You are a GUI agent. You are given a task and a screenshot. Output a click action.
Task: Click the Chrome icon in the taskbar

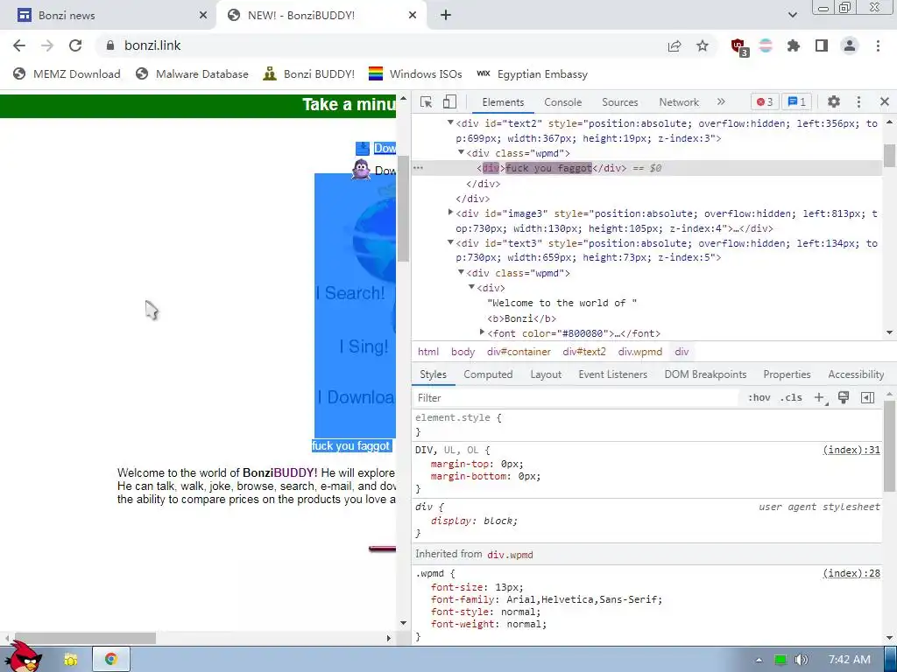(x=111, y=660)
